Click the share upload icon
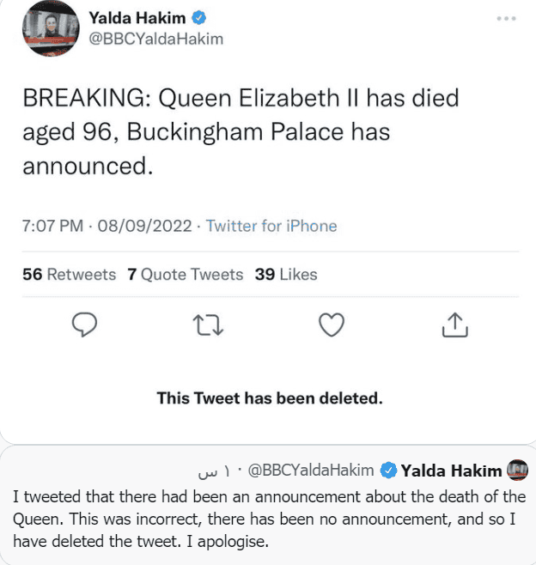Screen dimensions: 536x565 (454, 326)
